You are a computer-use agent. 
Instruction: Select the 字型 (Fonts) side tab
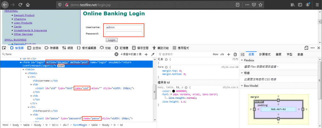289,54
